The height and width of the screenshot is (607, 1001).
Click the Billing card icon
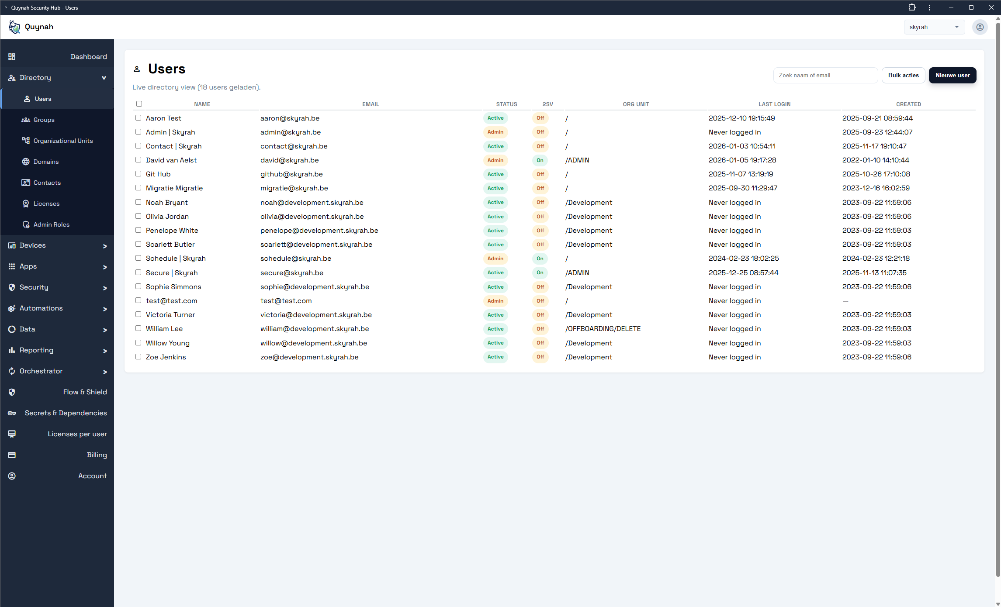click(x=12, y=455)
